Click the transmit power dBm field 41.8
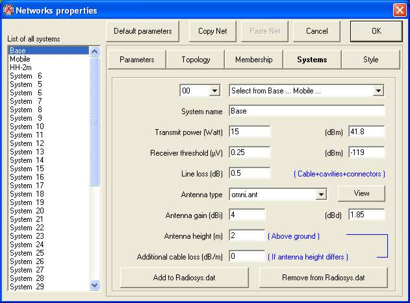Image resolution: width=410 pixels, height=303 pixels. tap(366, 132)
